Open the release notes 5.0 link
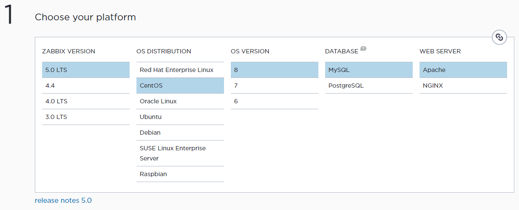519x210 pixels. coord(63,200)
